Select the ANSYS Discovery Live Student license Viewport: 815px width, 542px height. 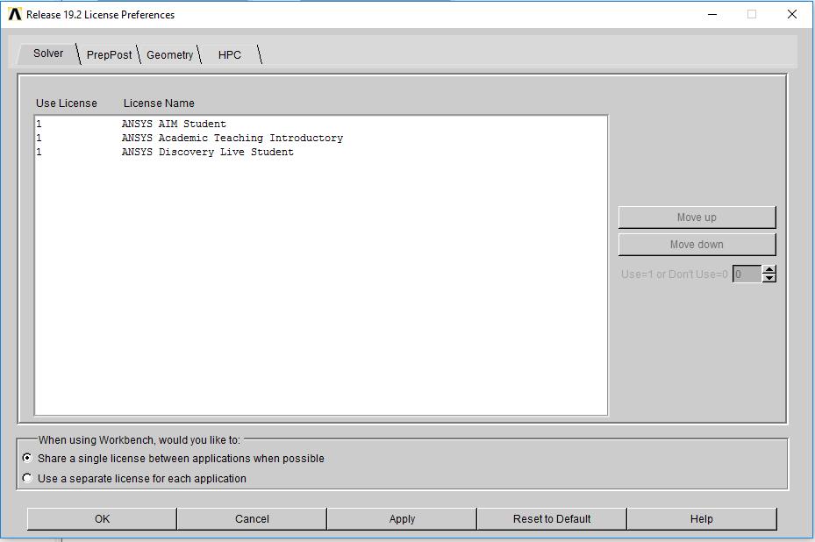click(x=207, y=152)
